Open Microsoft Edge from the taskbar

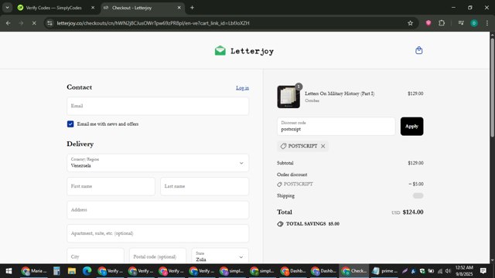pos(87,271)
